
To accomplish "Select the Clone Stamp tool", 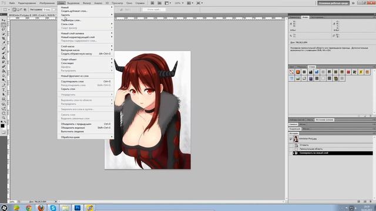I will [x=4, y=57].
